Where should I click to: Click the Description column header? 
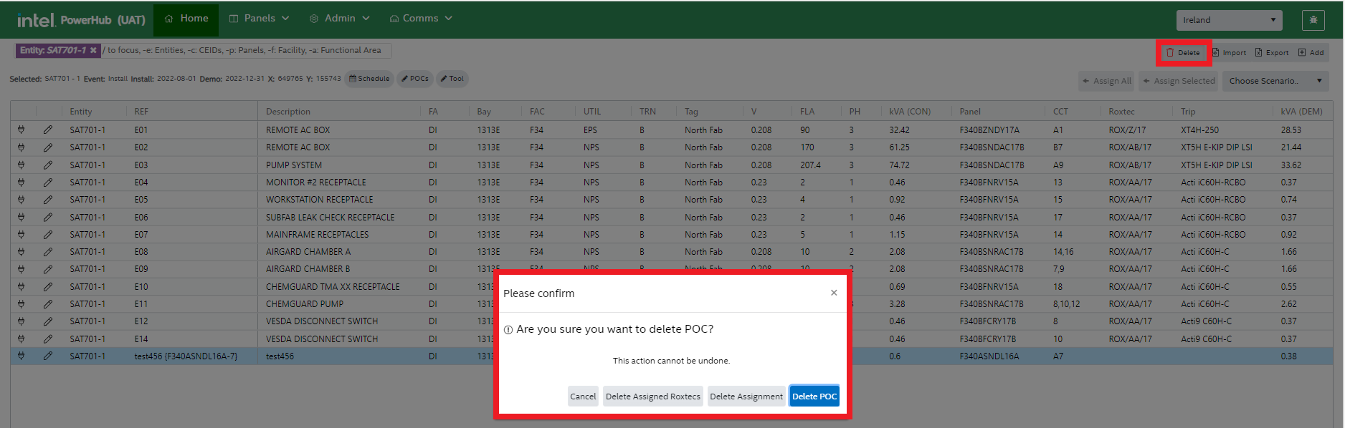[288, 112]
